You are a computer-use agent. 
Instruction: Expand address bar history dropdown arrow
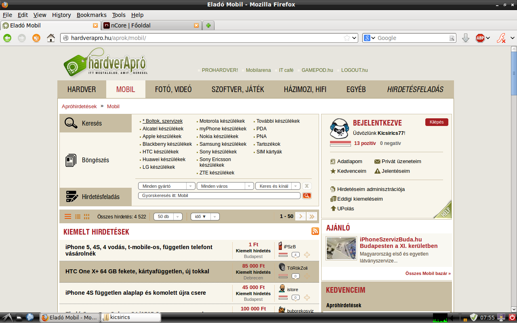coord(355,38)
